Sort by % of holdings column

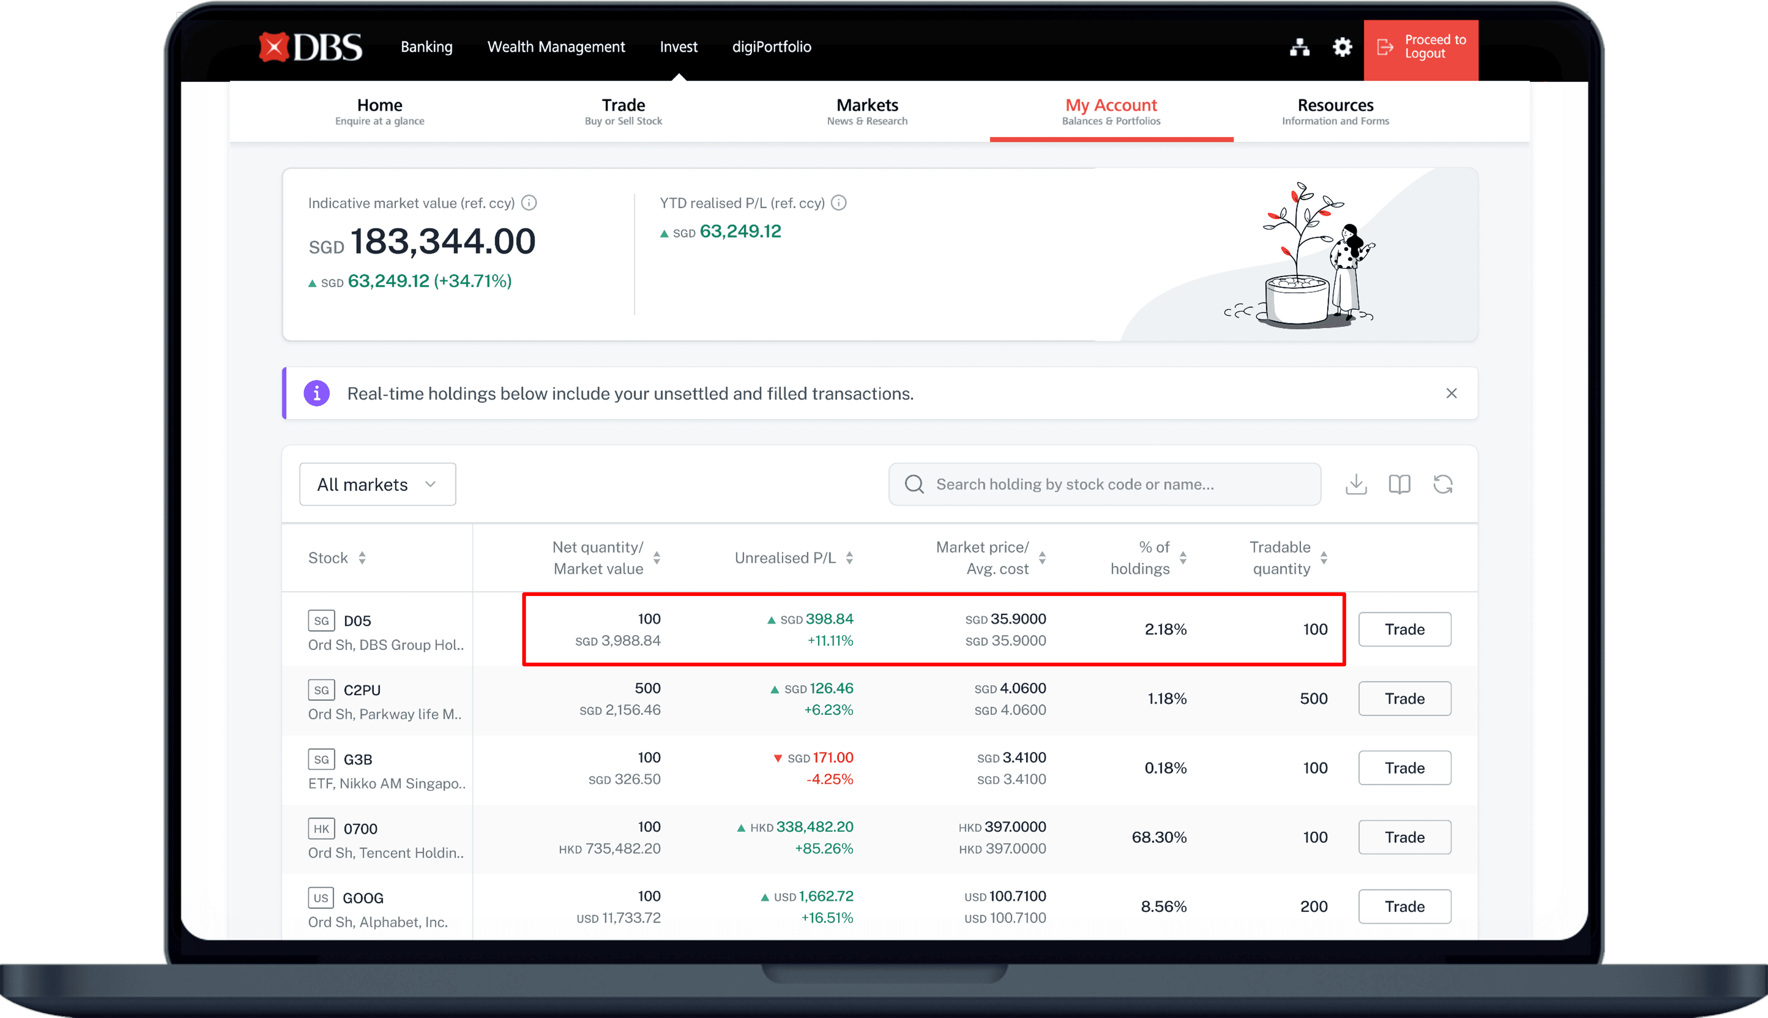tap(1183, 558)
